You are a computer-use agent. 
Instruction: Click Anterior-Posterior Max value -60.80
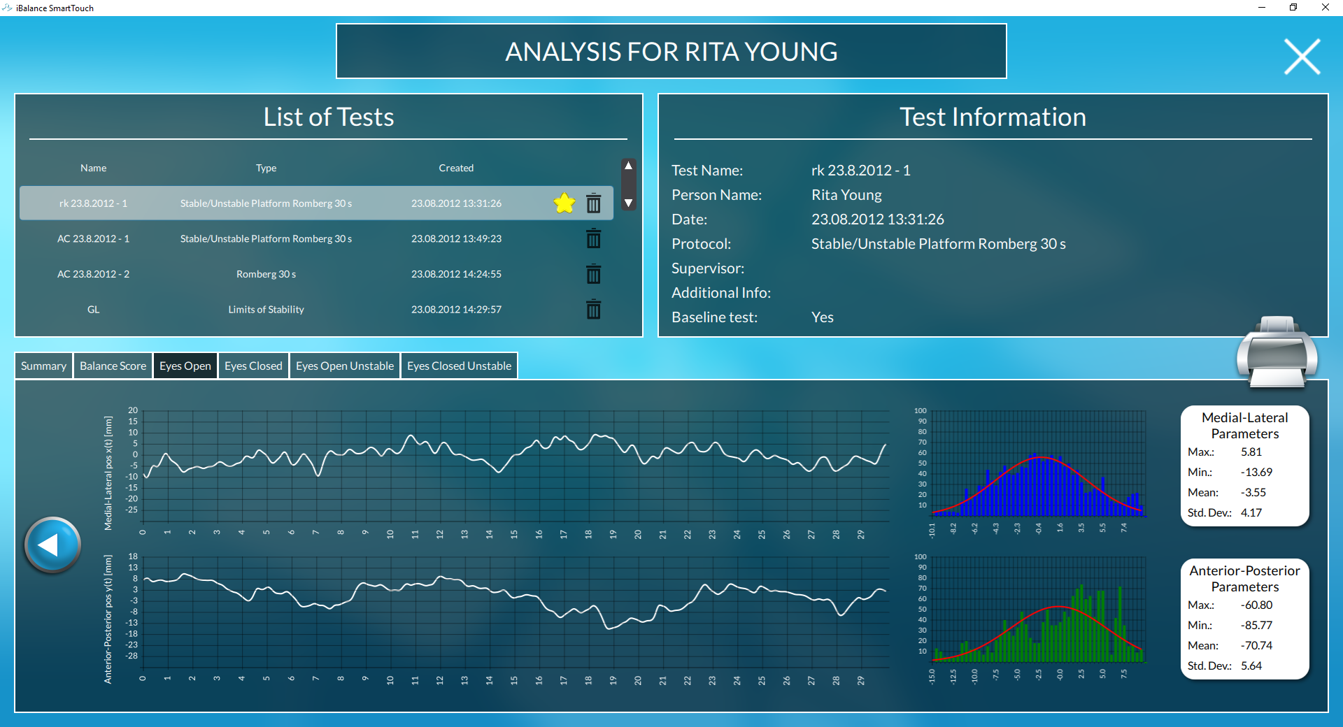coord(1256,605)
